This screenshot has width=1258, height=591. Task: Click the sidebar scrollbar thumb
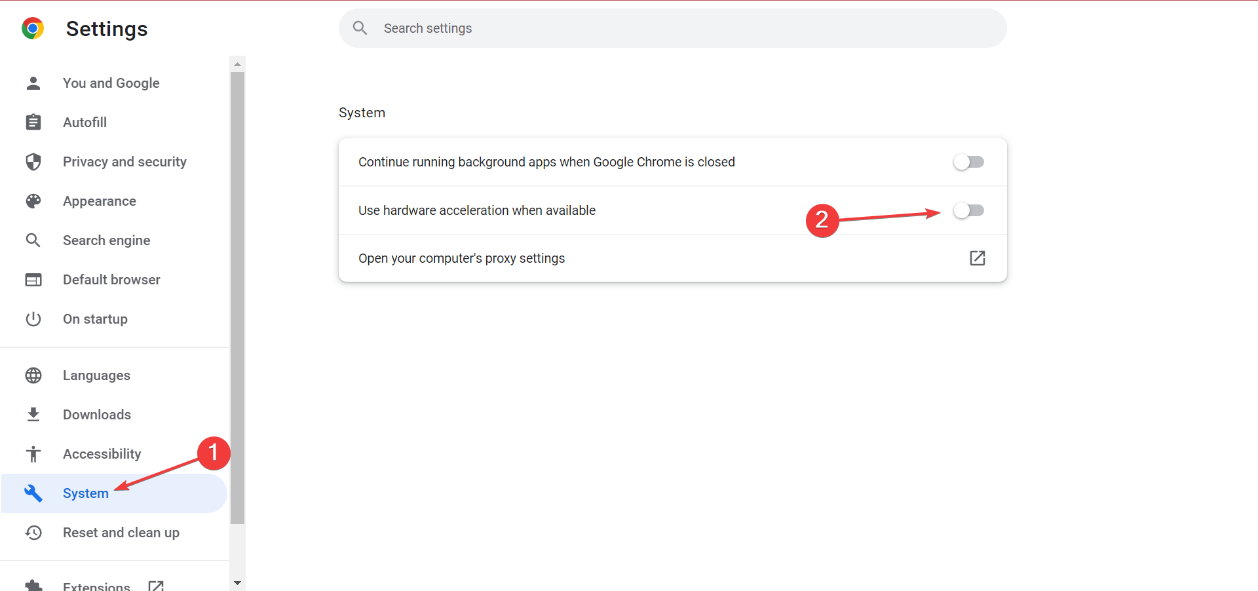point(238,298)
